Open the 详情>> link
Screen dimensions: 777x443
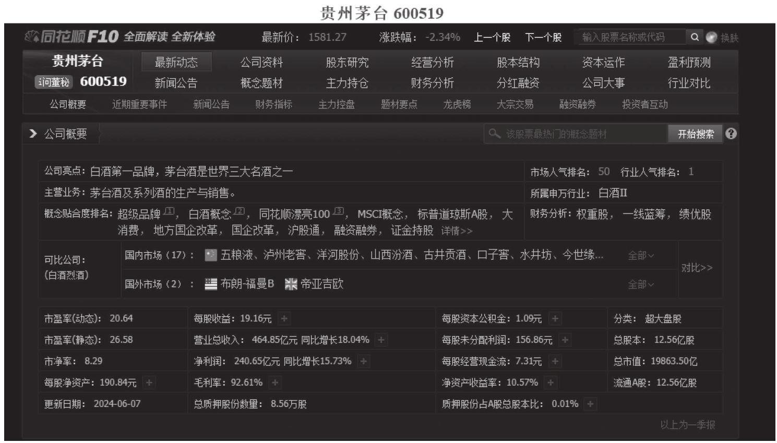(x=457, y=231)
